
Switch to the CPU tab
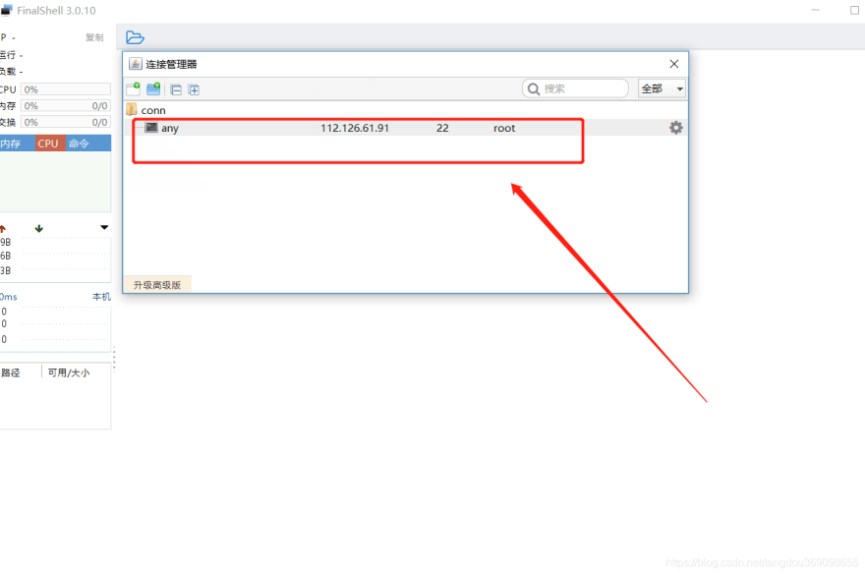[50, 144]
